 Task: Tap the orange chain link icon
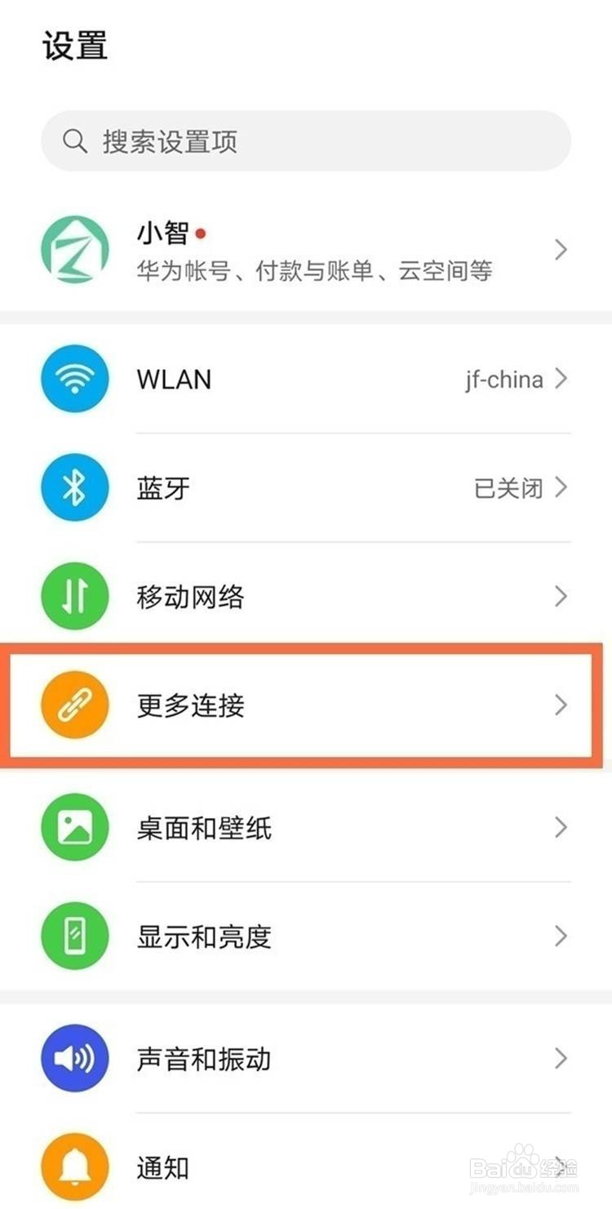(74, 705)
